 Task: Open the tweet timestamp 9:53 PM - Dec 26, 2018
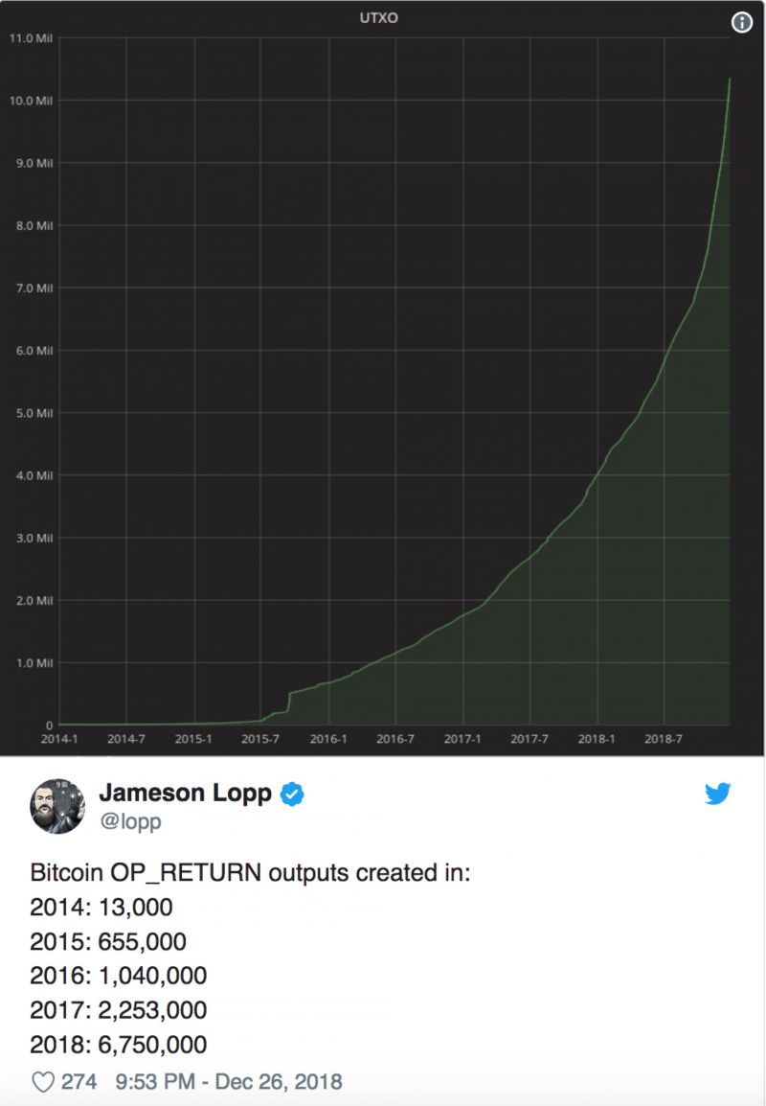coord(229,1081)
